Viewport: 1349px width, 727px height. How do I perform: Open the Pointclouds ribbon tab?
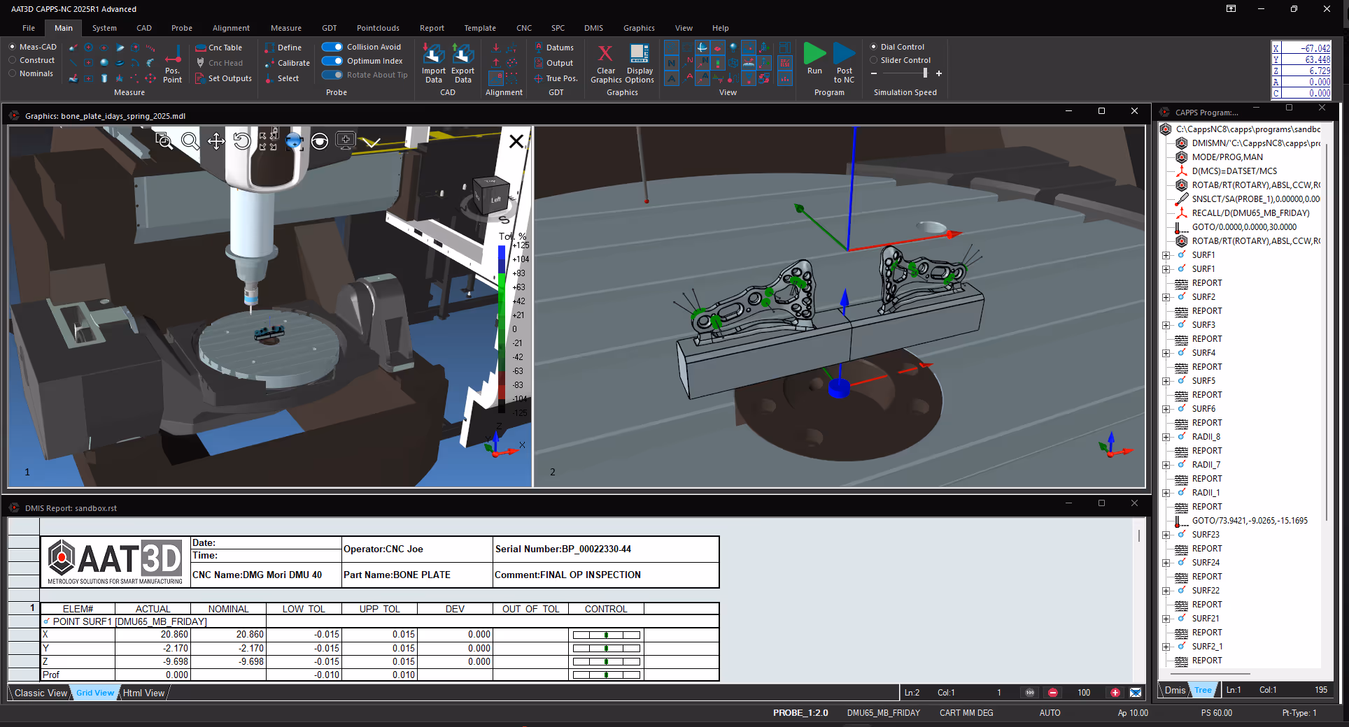(378, 28)
